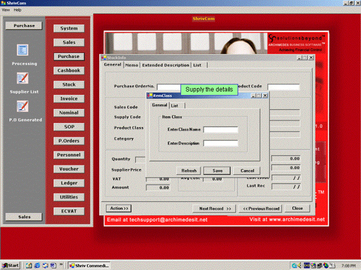Image resolution: width=361 pixels, height=270 pixels.
Task: Click the Enter Class Name field
Action: click(220, 130)
